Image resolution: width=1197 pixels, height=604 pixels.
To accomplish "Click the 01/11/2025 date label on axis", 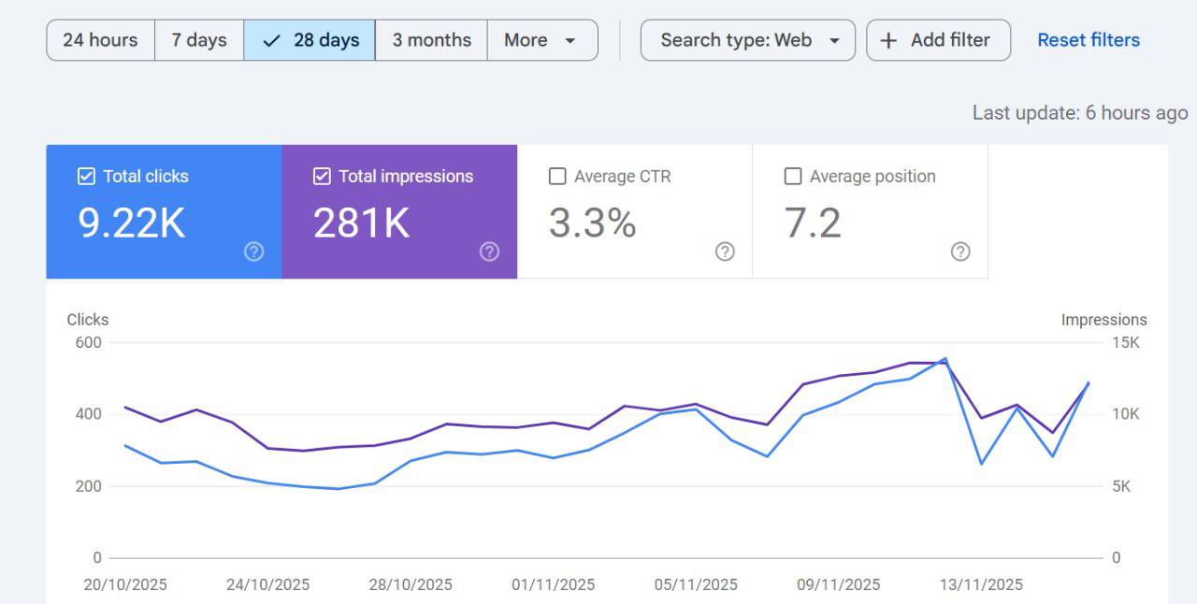I will click(x=553, y=584).
